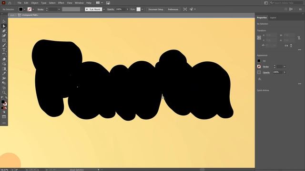This screenshot has width=305, height=171.
Task: Expand Opacity arrow in Properties panel
Action: (285, 72)
